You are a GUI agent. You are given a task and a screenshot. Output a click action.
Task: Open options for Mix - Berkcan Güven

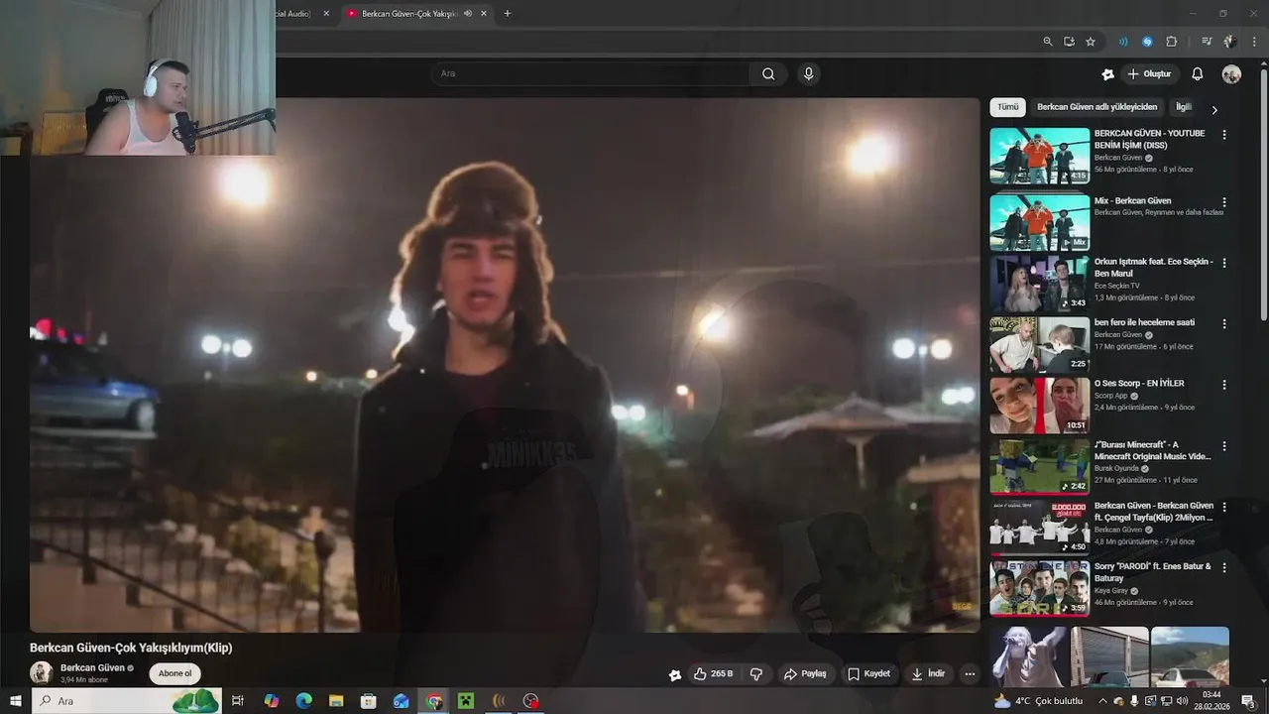[1224, 202]
